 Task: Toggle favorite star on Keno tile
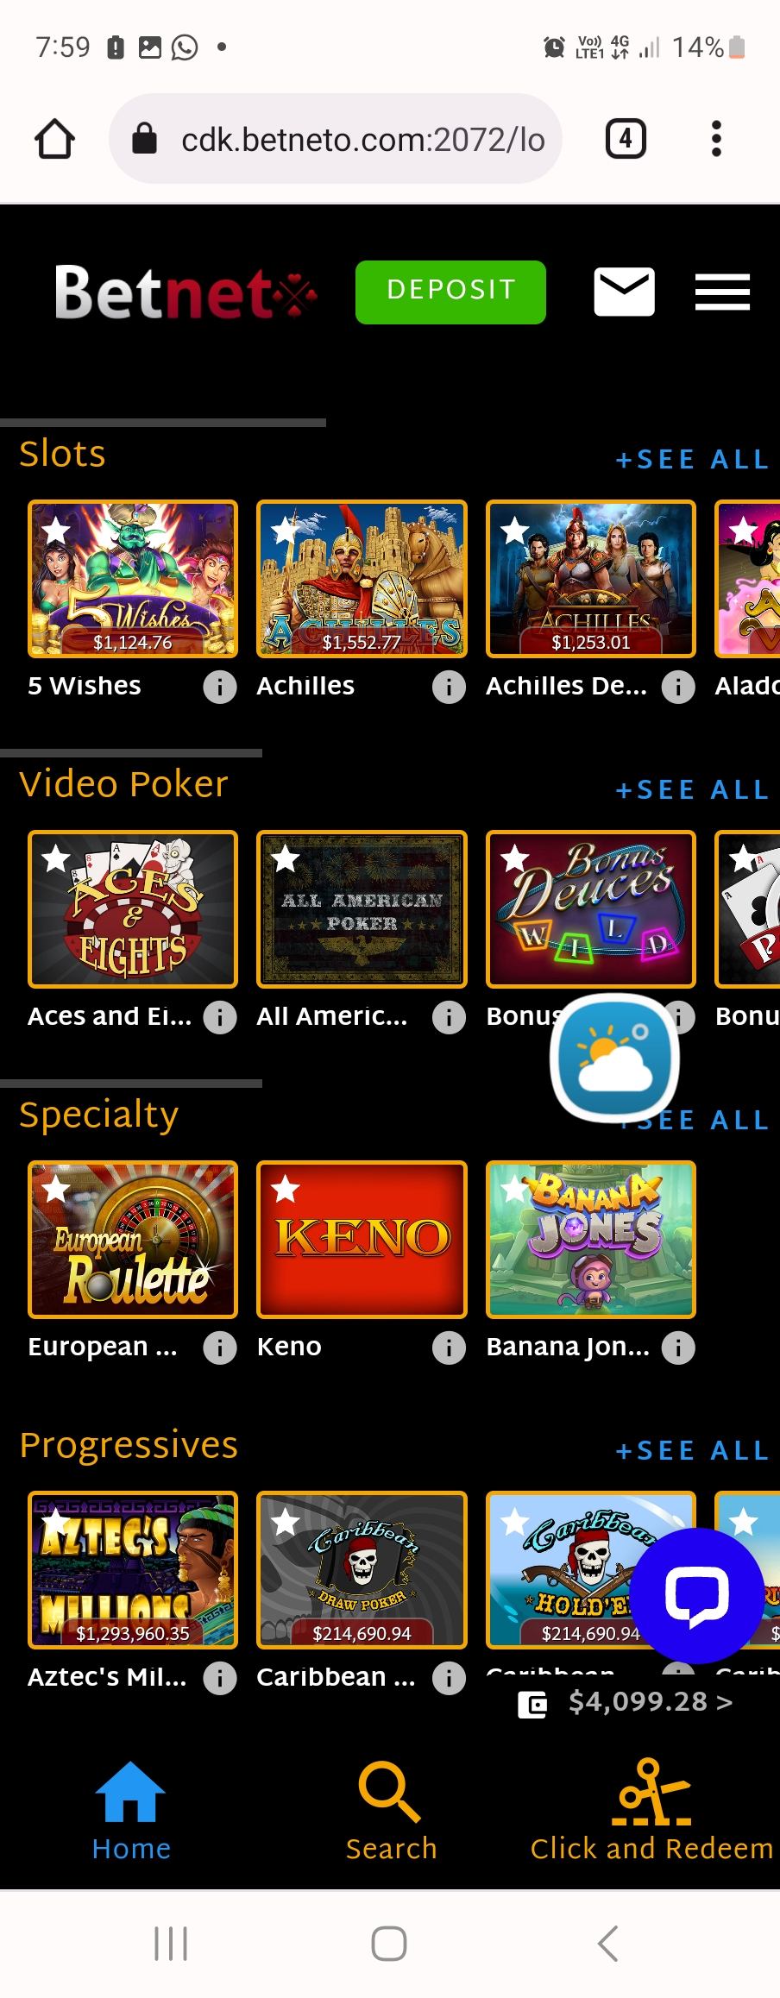(286, 1191)
